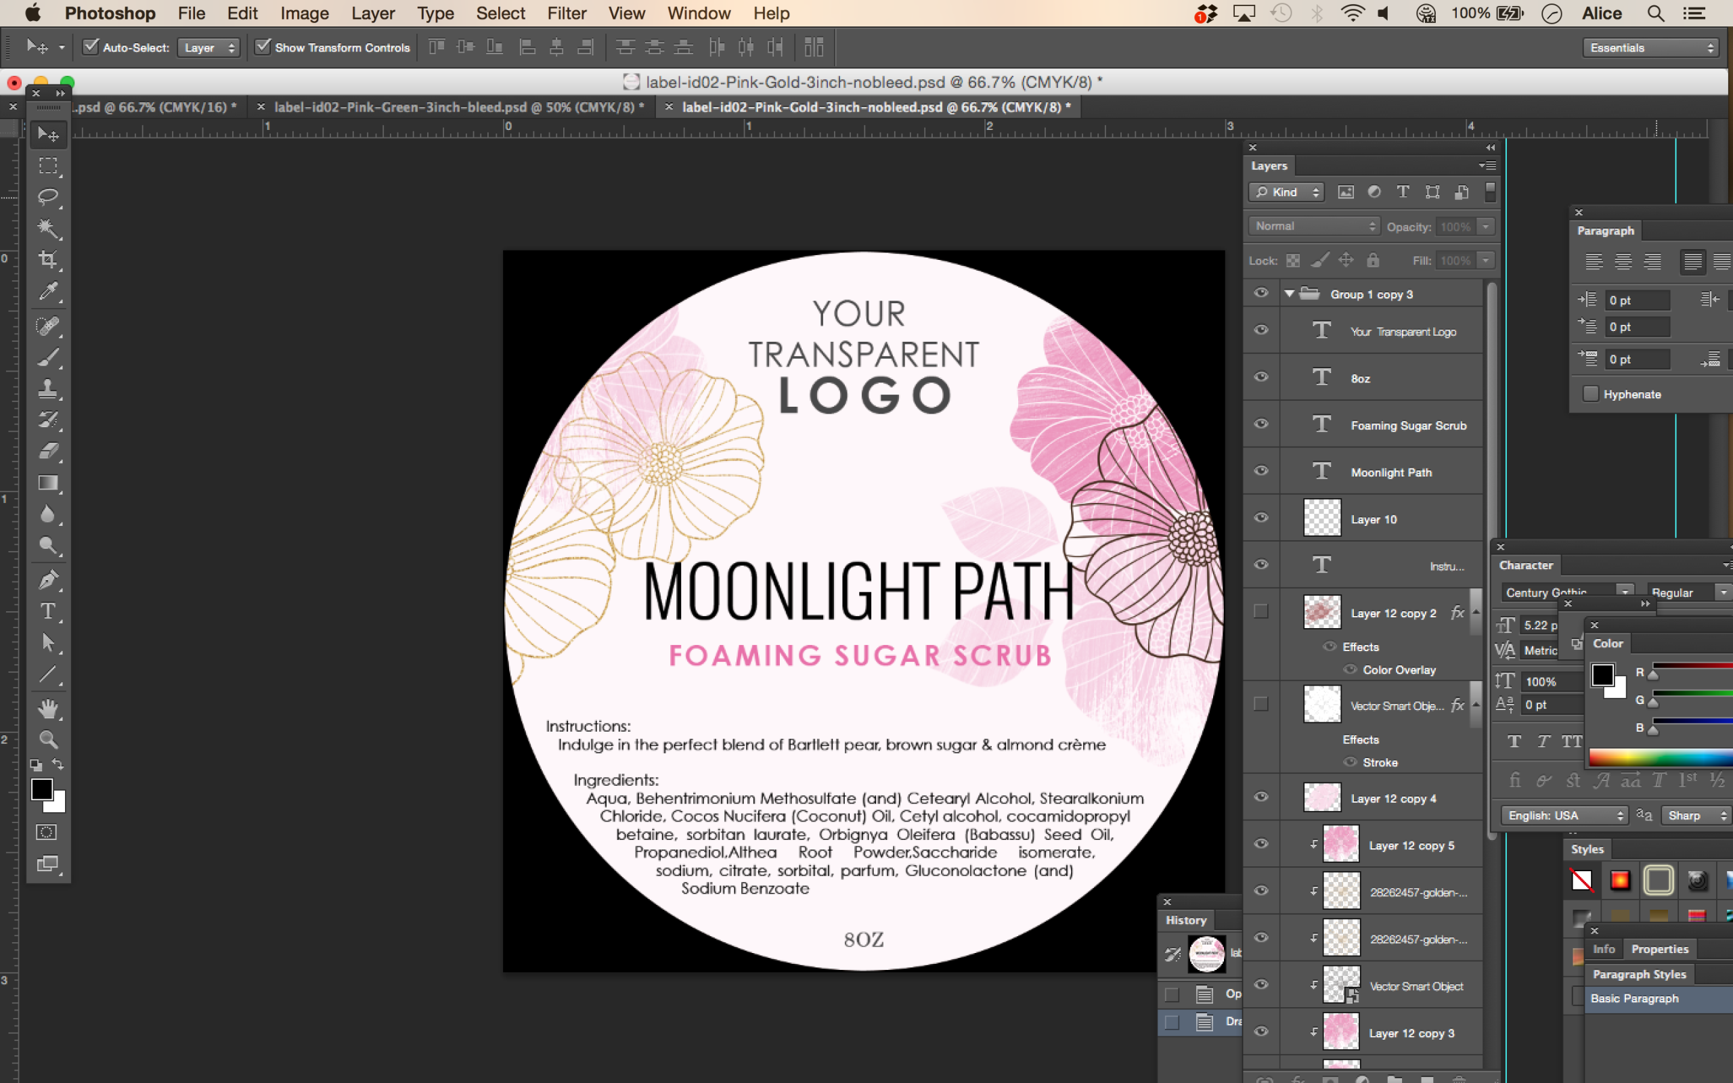Open the Layers panel options menu
The image size is (1733, 1083).
click(x=1487, y=165)
